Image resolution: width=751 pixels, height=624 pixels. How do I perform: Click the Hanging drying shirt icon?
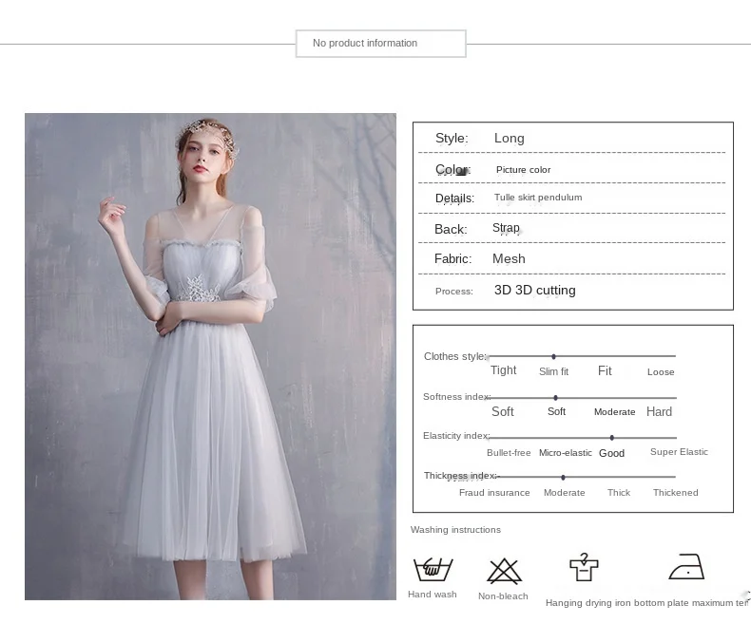pos(584,567)
